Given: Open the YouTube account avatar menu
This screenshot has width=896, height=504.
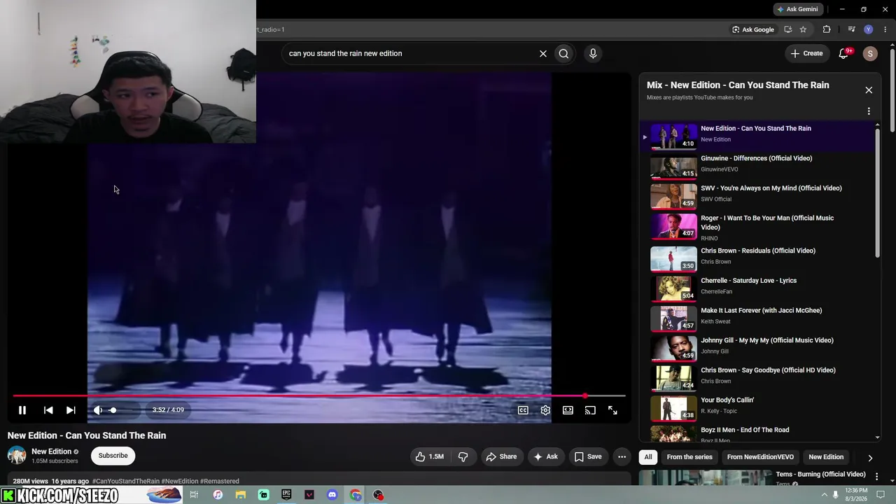Looking at the screenshot, I should (x=870, y=53).
